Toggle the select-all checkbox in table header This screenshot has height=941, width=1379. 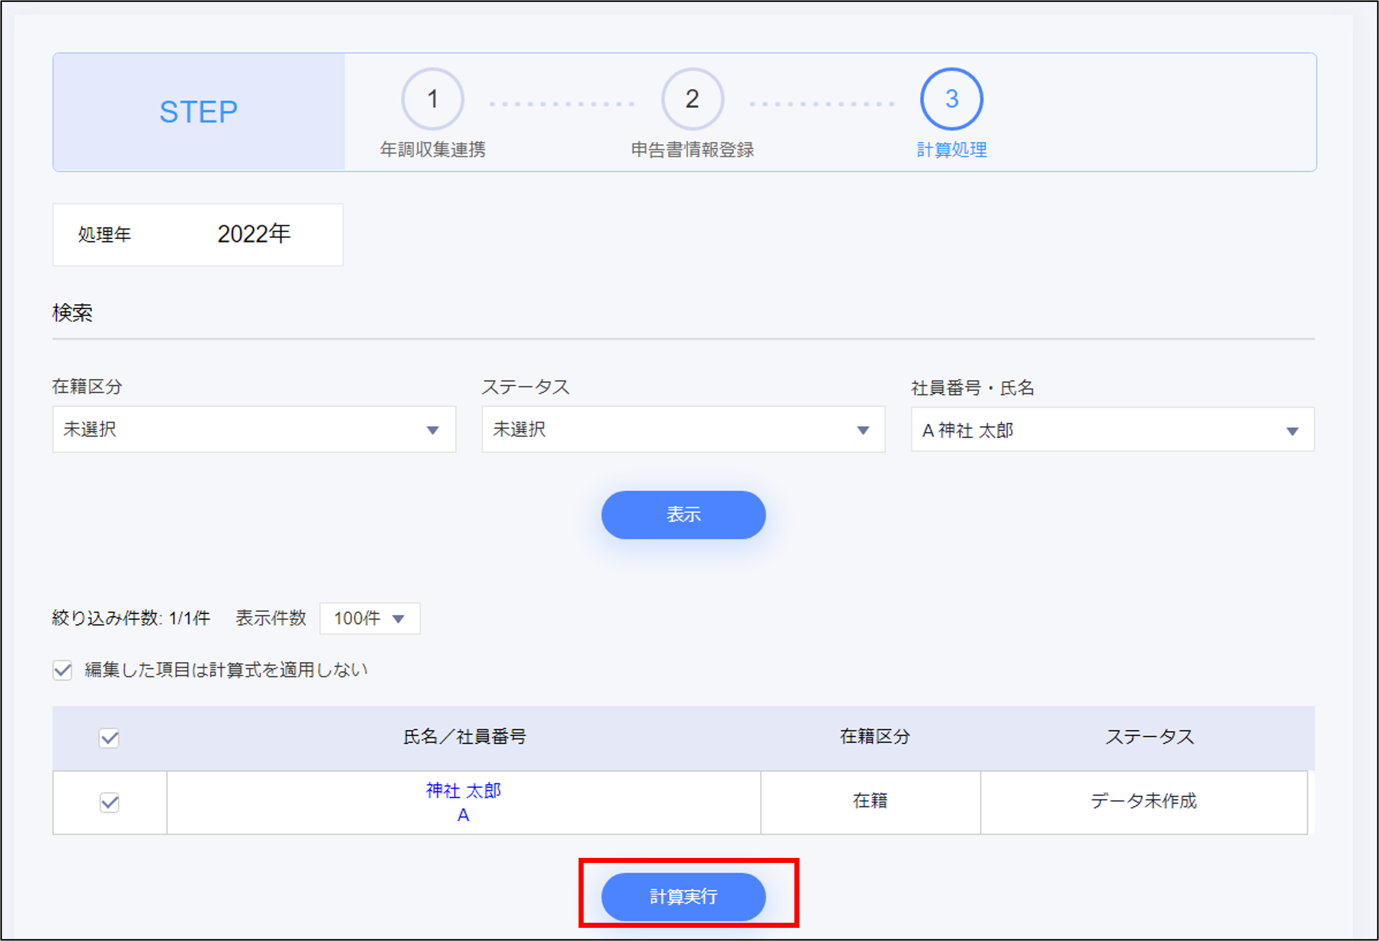click(109, 739)
